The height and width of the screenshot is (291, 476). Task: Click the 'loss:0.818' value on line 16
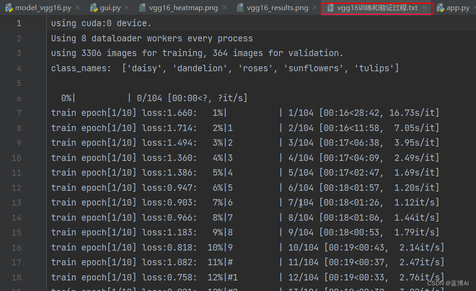coord(169,247)
